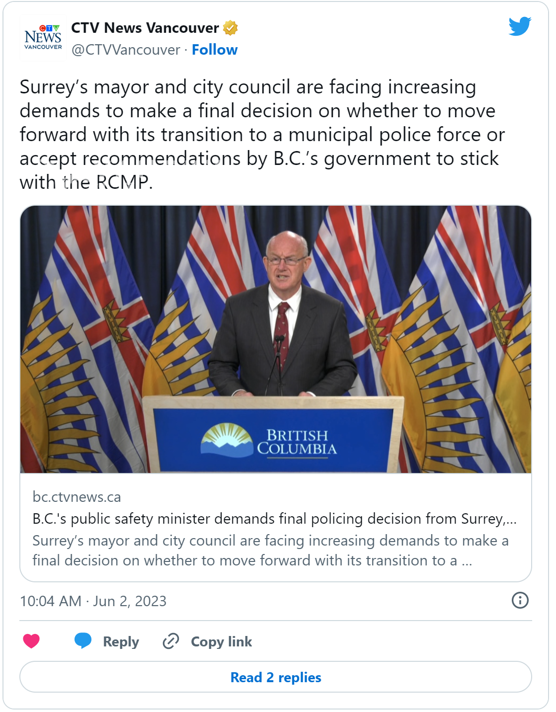Viewport: 556px width, 712px height.
Task: Click the tweet body text about Surrey's mayor
Action: click(262, 134)
